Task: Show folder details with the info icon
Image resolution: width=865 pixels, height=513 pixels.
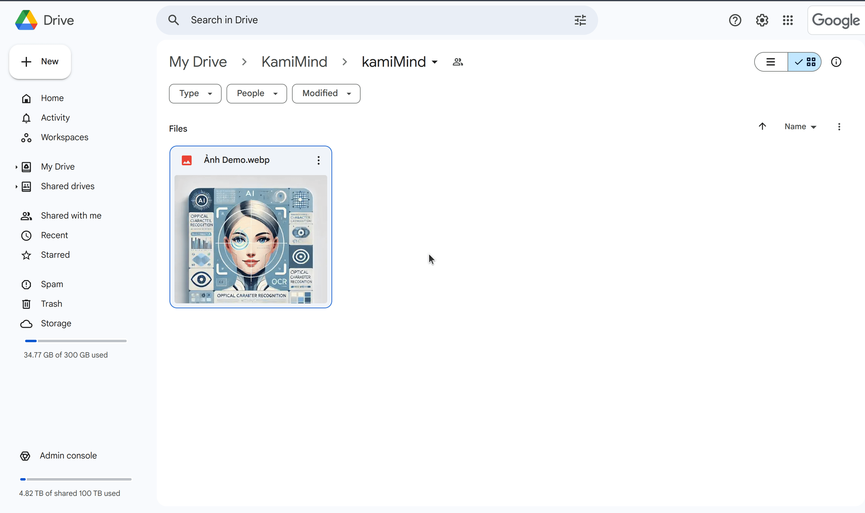Action: pyautogui.click(x=836, y=62)
